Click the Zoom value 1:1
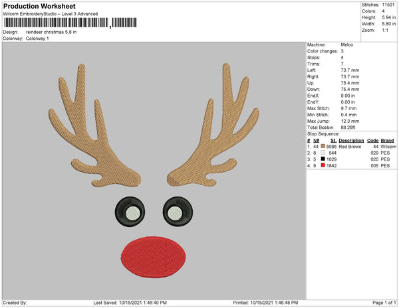The image size is (399, 308). [x=385, y=31]
